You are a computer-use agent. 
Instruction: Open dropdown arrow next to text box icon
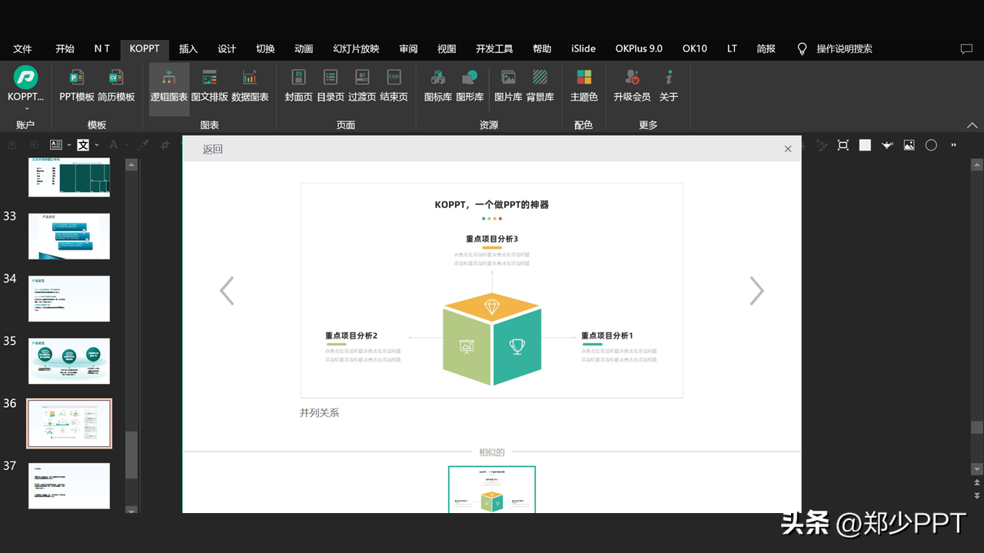[69, 145]
